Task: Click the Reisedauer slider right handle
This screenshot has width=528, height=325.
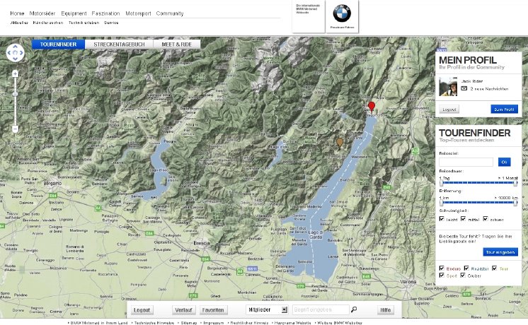Action: [x=515, y=183]
